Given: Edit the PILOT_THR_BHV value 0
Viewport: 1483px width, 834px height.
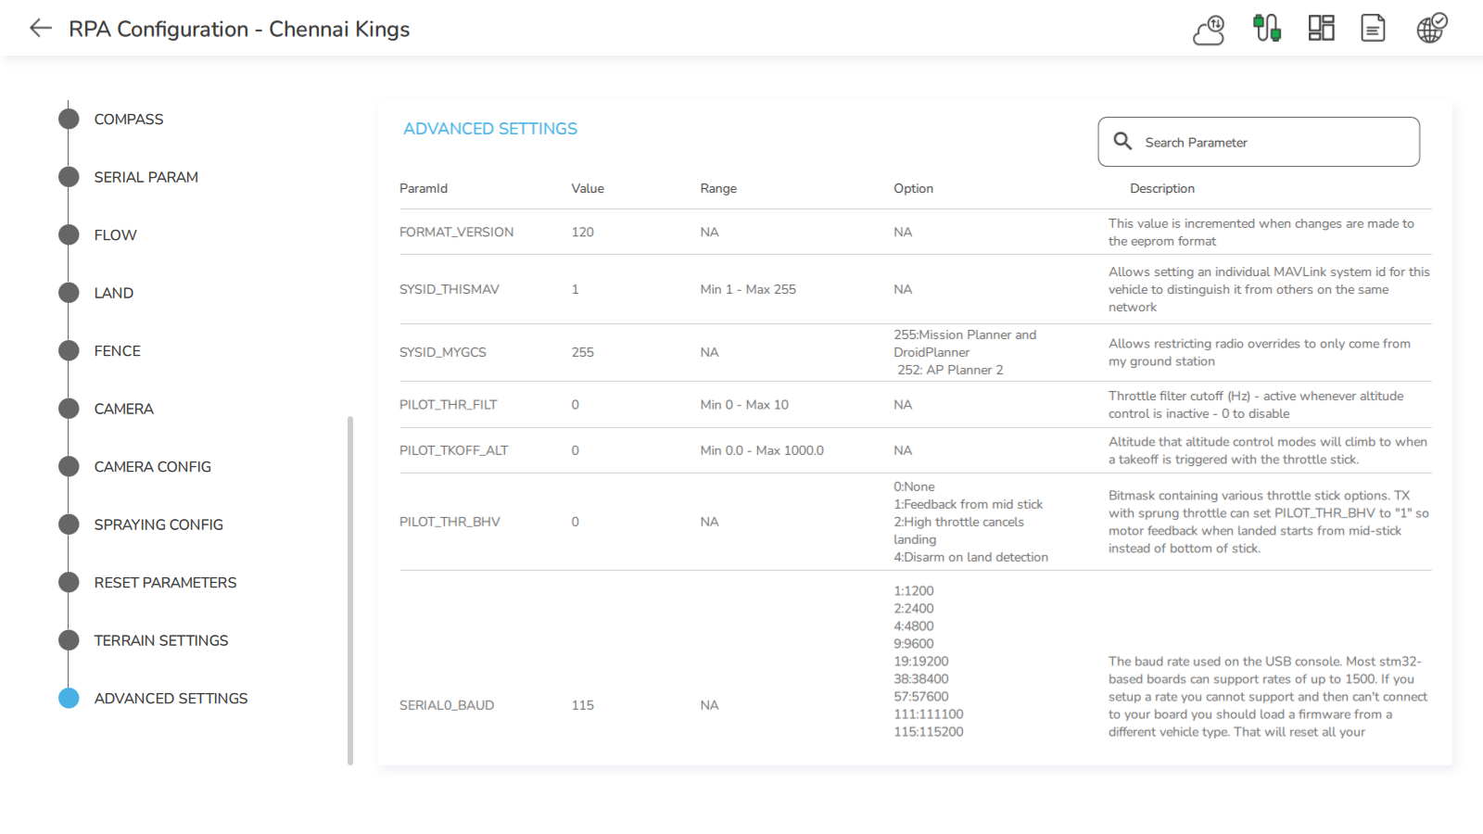Looking at the screenshot, I should pyautogui.click(x=575, y=522).
